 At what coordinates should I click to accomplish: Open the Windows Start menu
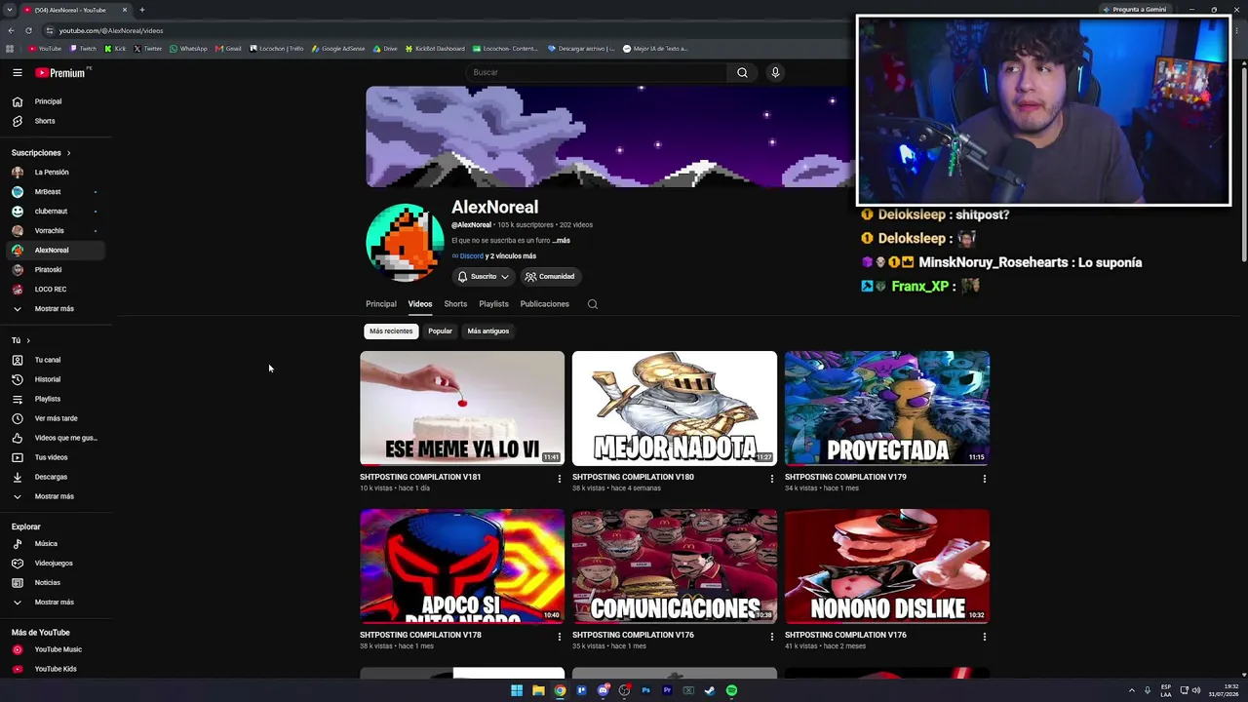click(517, 690)
